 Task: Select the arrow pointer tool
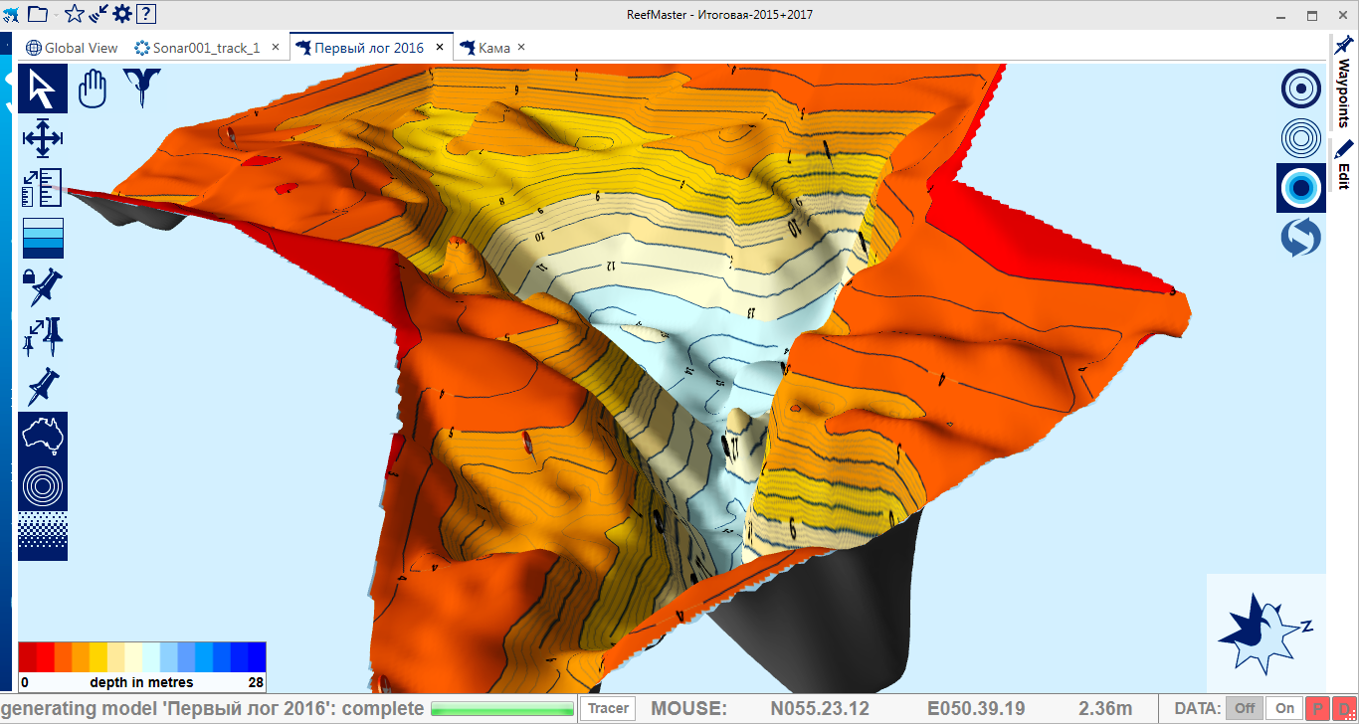(43, 89)
